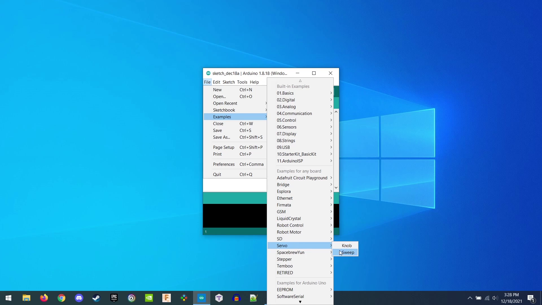The width and height of the screenshot is (542, 305).
Task: Open the Windows Start menu
Action: click(8, 298)
